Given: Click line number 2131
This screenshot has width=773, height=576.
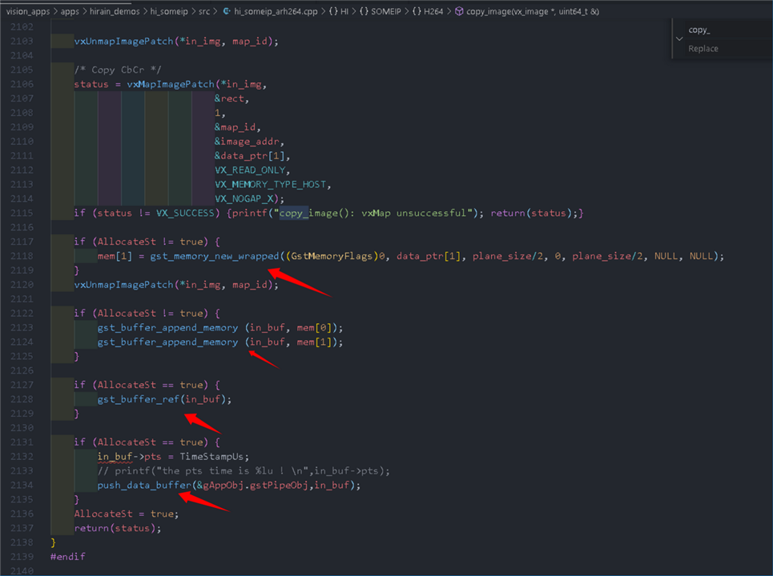Looking at the screenshot, I should [x=22, y=442].
